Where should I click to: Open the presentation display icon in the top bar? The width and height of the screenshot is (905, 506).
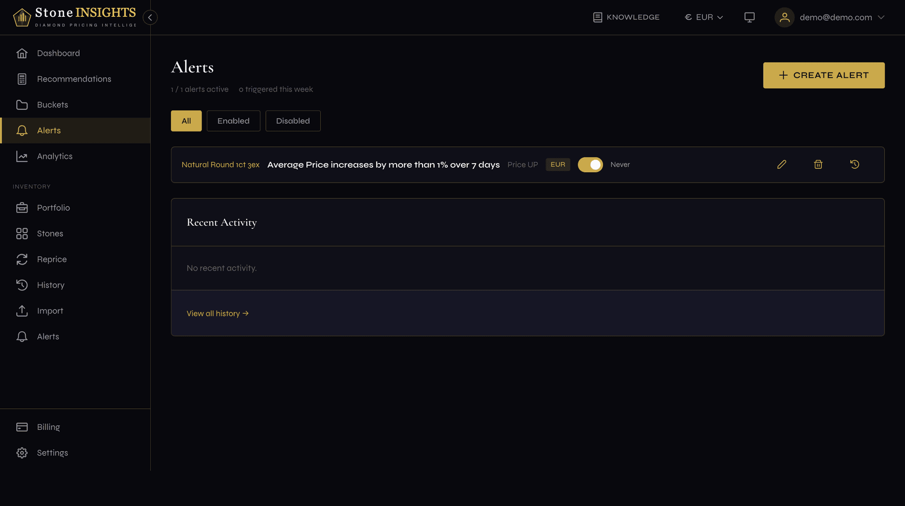[749, 17]
